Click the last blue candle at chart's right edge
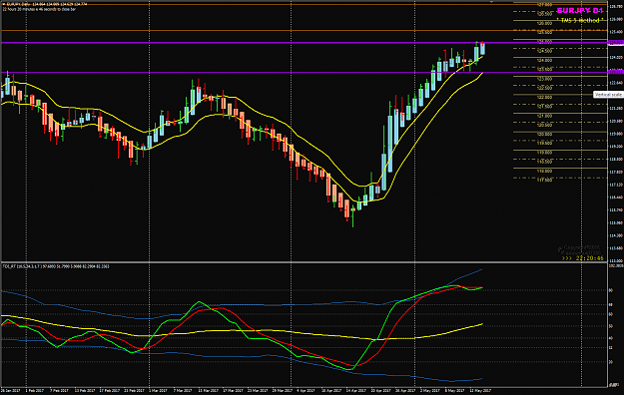This screenshot has width=624, height=395. coord(482,49)
